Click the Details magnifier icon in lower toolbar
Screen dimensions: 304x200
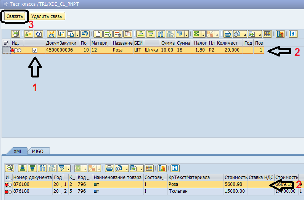click(x=9, y=168)
